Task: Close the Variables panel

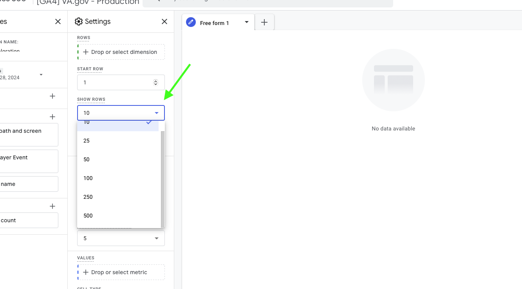Action: point(58,21)
